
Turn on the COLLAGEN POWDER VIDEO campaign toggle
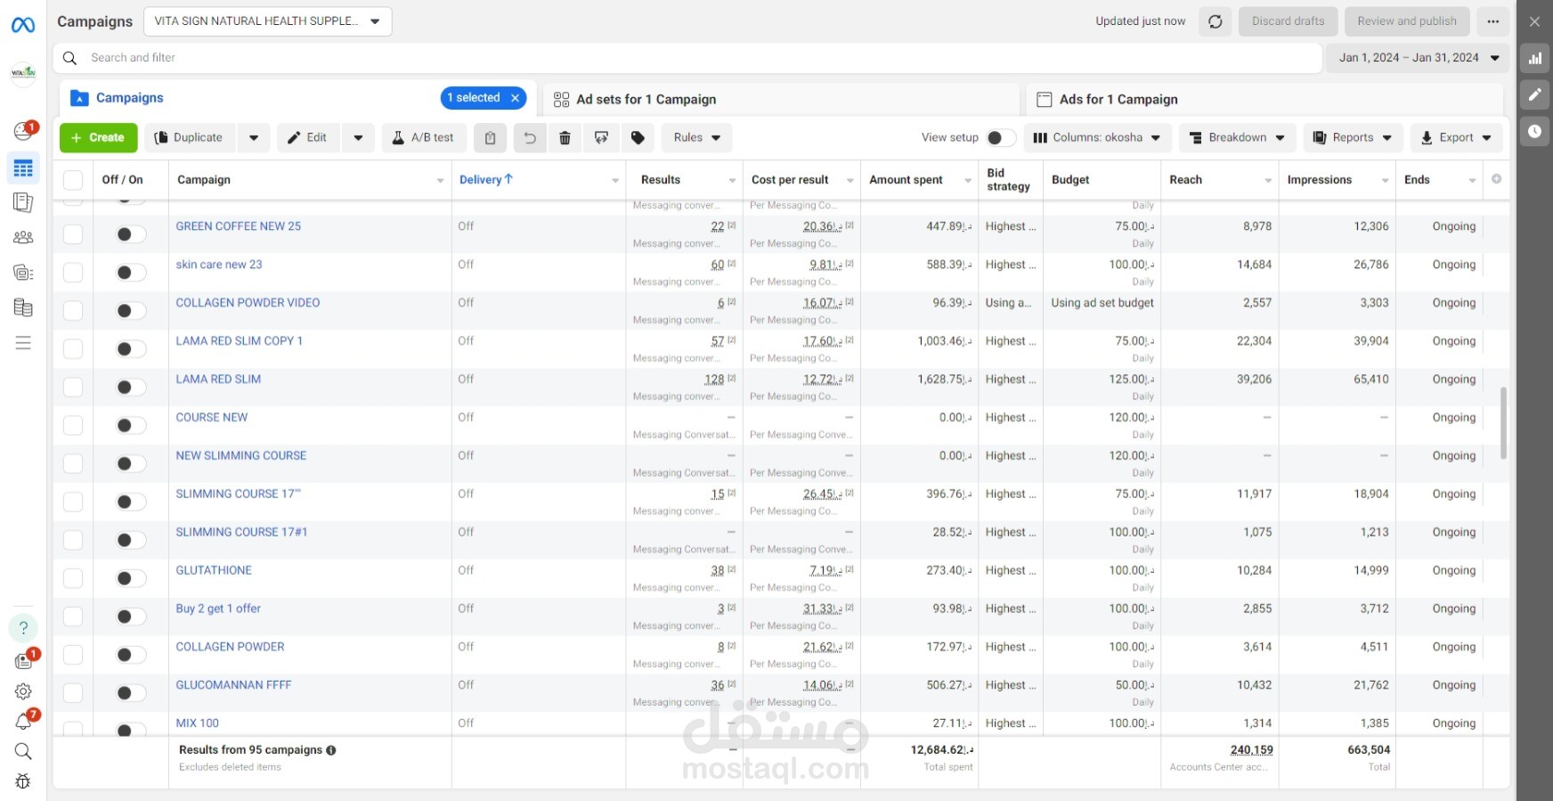pos(131,311)
